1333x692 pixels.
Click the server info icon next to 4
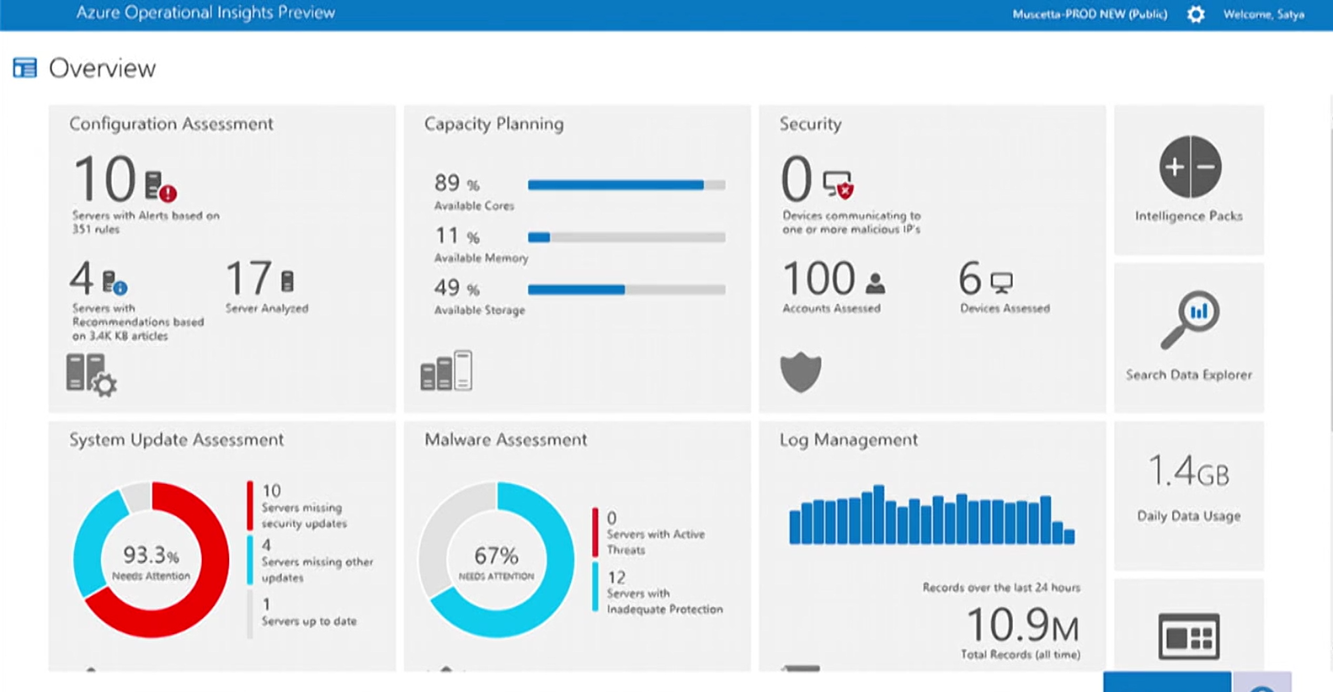click(115, 282)
